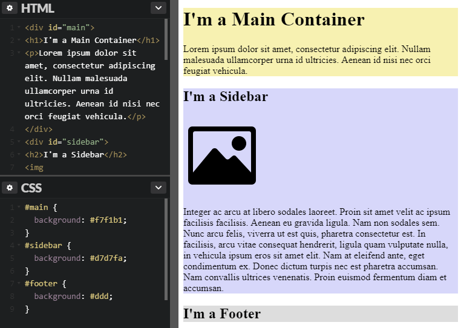This screenshot has height=328, width=461.
Task: Click the <div id="main"> code line
Action: point(60,27)
